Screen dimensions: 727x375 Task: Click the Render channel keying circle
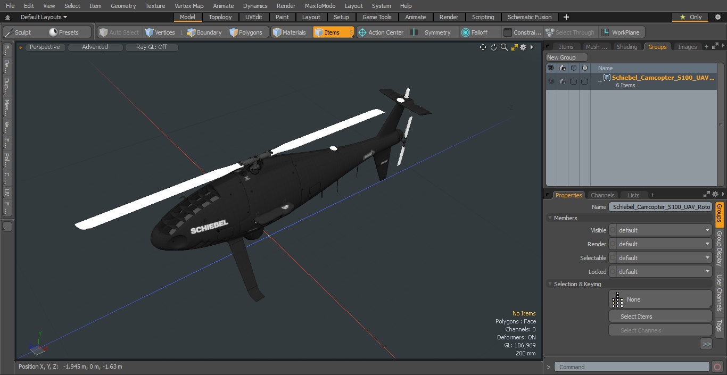pyautogui.click(x=613, y=244)
